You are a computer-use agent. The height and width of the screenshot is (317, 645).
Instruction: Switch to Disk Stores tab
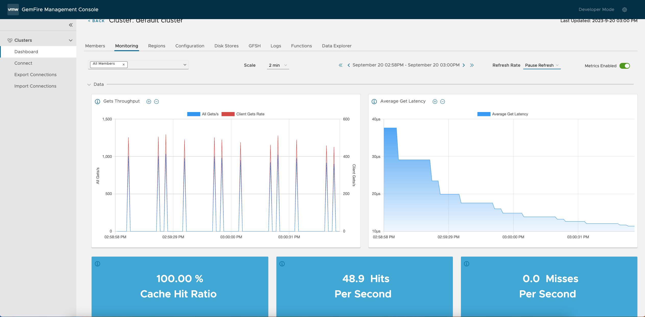click(x=226, y=46)
